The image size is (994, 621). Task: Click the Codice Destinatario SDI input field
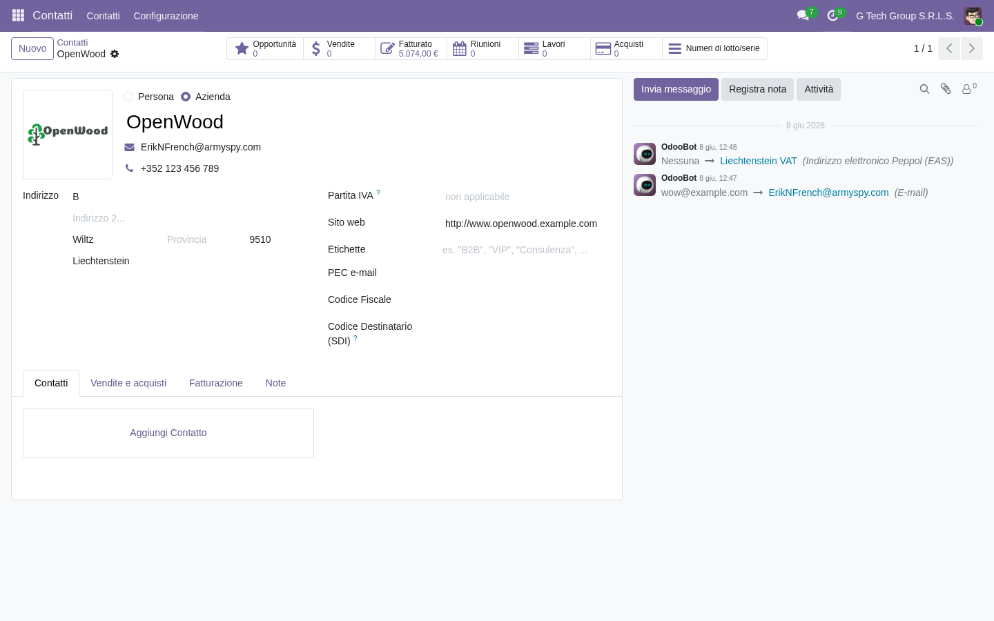[527, 328]
